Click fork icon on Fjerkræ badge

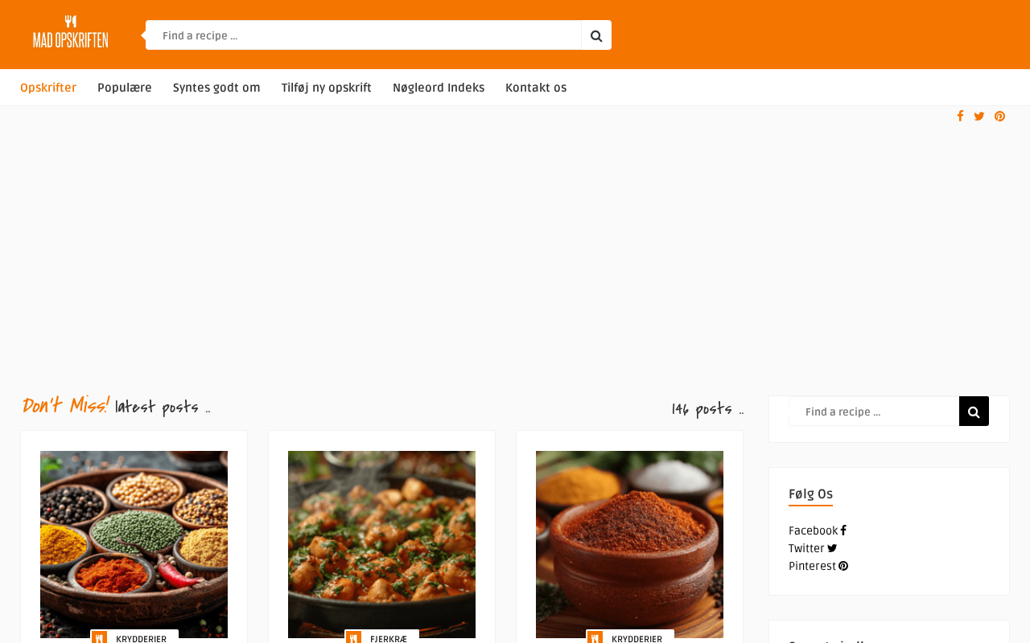[354, 638]
